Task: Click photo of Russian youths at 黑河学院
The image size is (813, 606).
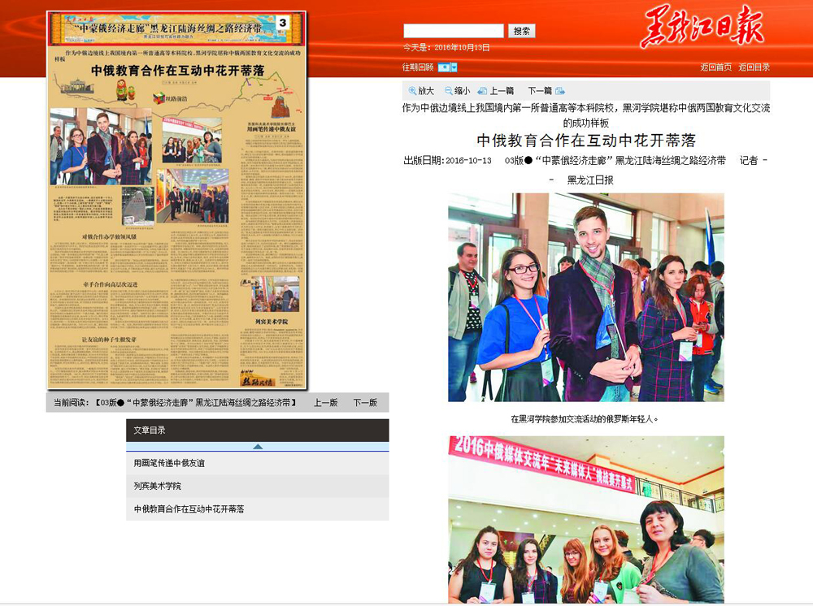Action: tap(585, 297)
